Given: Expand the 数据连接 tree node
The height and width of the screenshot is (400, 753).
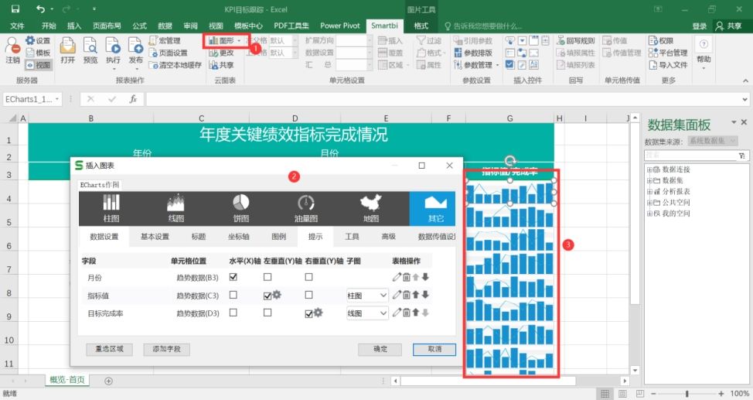Looking at the screenshot, I should [x=649, y=169].
